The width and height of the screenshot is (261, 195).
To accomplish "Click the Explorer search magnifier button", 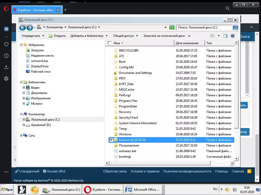I will pos(235,27).
